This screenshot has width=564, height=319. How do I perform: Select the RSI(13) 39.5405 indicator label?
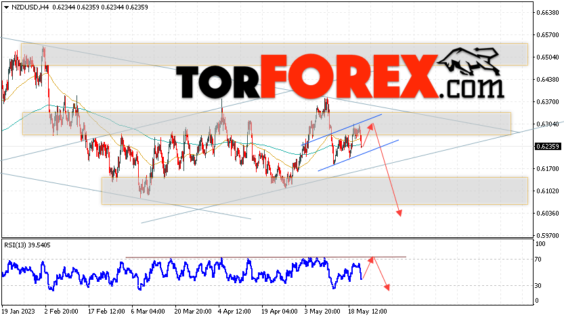pyautogui.click(x=27, y=245)
